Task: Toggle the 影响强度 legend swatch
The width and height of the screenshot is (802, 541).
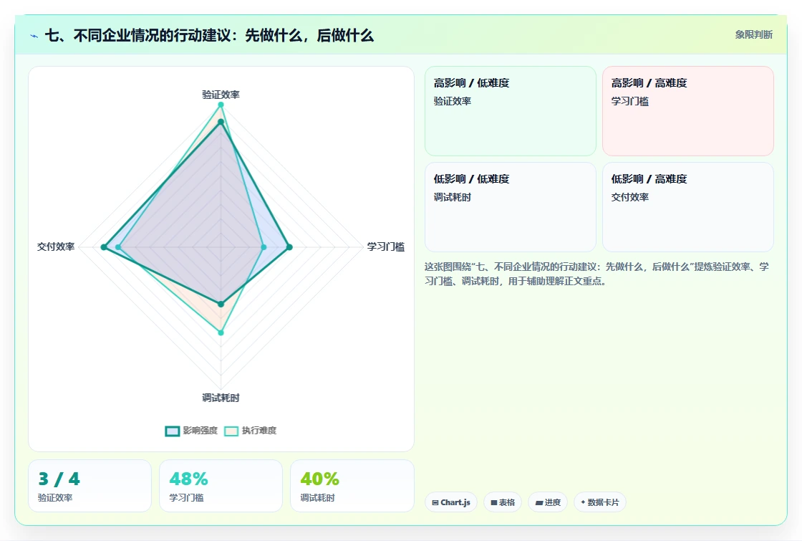Action: (x=173, y=431)
